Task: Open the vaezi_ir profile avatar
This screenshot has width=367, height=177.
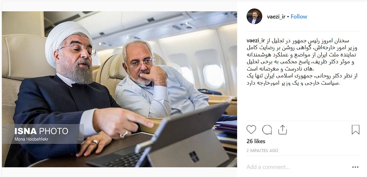Action: [254, 16]
